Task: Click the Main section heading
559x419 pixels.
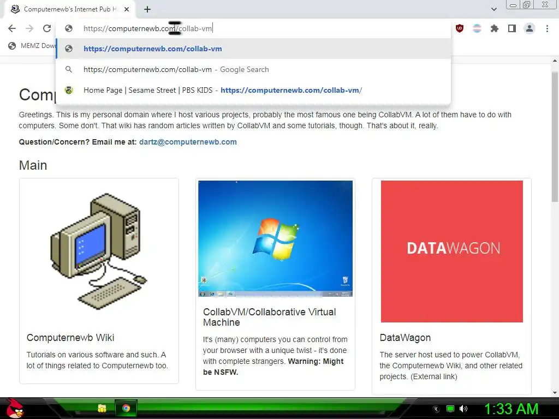Action: 33,165
